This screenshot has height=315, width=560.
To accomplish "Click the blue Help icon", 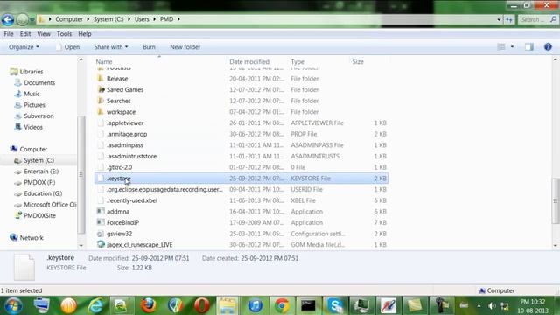I will pos(548,46).
